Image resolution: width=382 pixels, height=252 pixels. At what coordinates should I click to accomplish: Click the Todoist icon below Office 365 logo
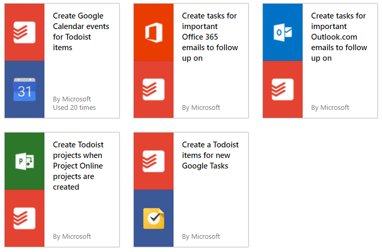pyautogui.click(x=153, y=89)
